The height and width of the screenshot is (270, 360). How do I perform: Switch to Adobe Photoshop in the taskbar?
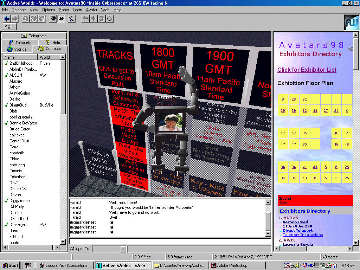tap(238, 265)
